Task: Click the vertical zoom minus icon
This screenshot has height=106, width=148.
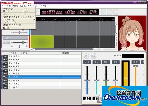Action: click(x=116, y=38)
